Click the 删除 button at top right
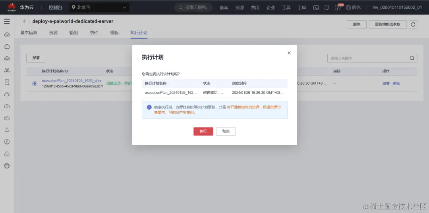Image resolution: width=429 pixels, height=213 pixels. click(x=356, y=24)
